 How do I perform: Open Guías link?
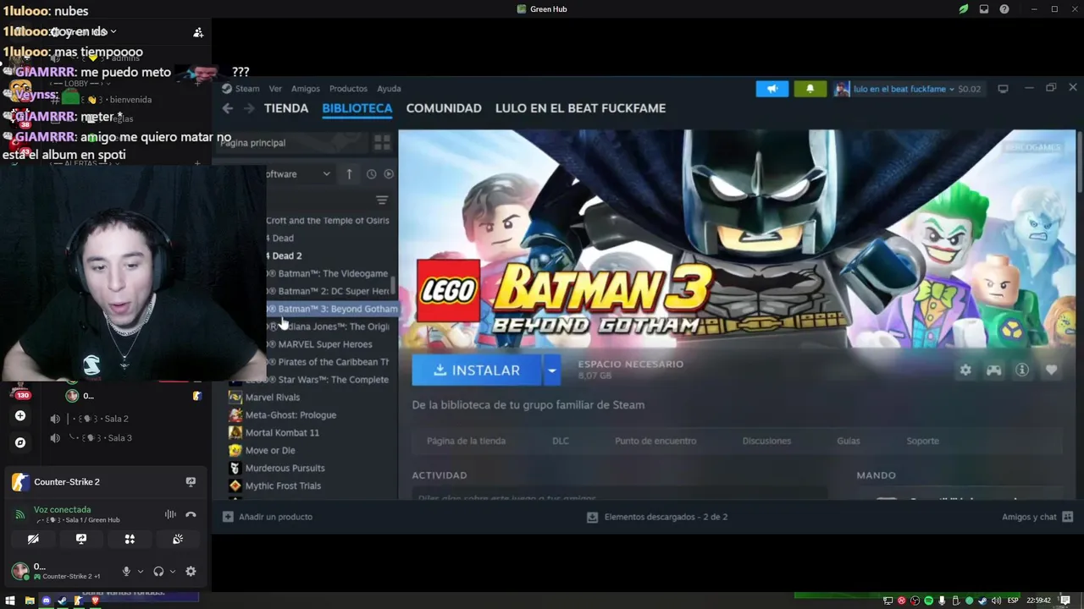pyautogui.click(x=848, y=441)
